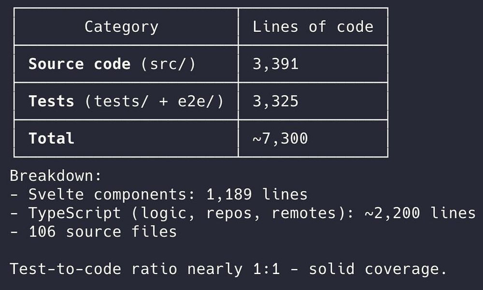The width and height of the screenshot is (483, 290).
Task: Click the Breakdown: heading text
Action: click(x=56, y=175)
